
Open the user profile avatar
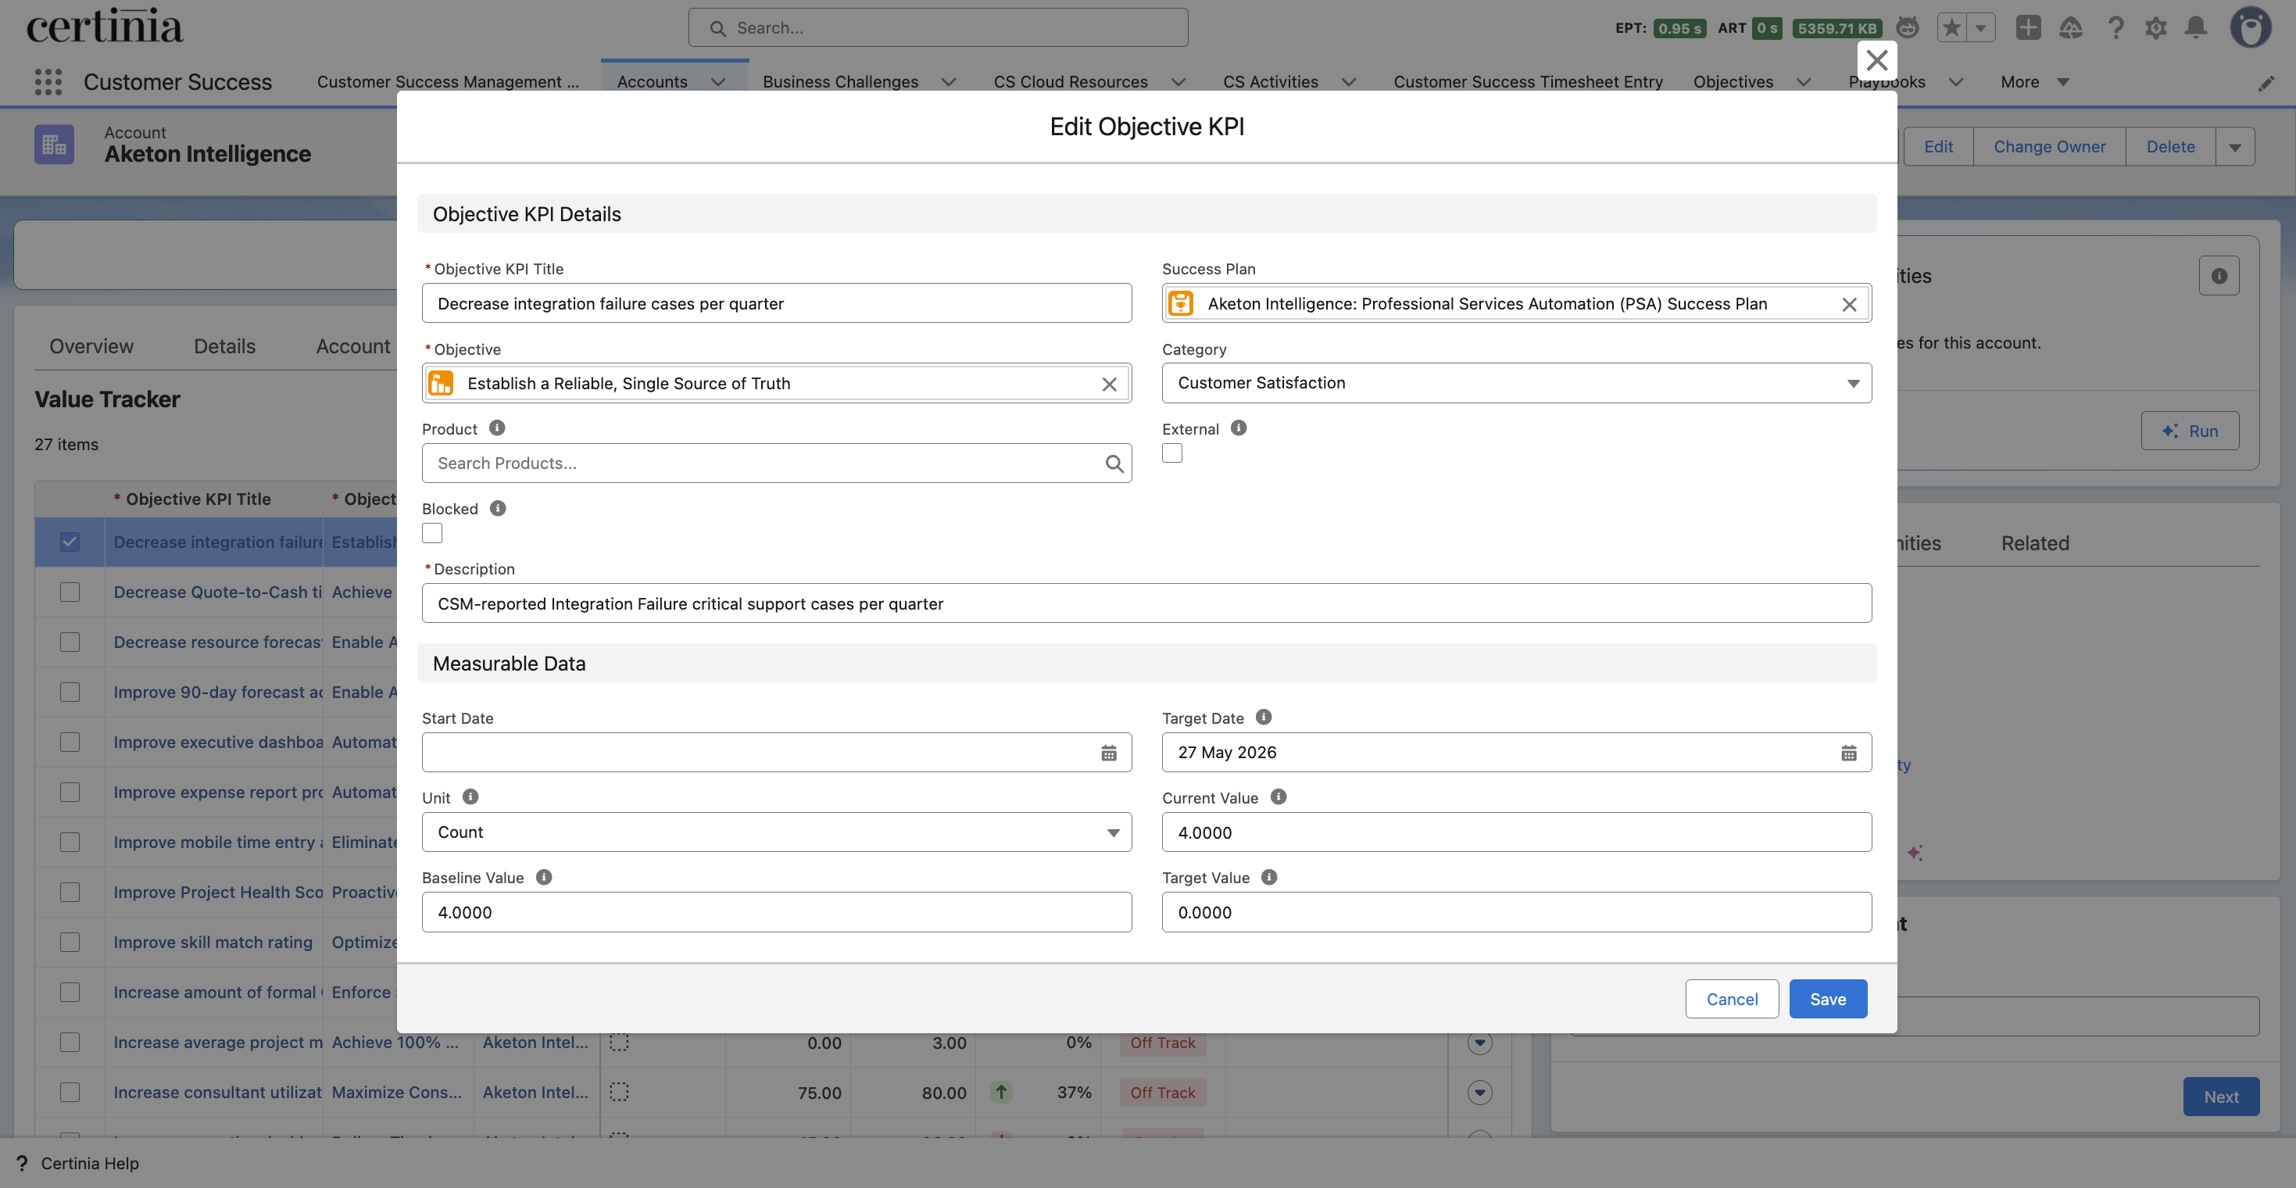point(2251,27)
